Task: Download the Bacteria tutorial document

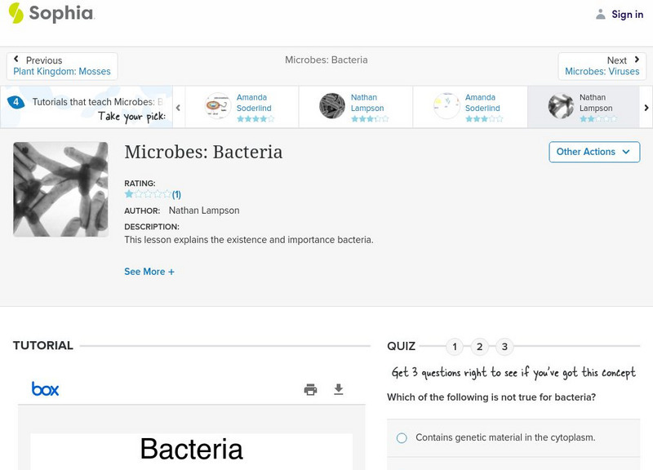Action: coord(339,389)
